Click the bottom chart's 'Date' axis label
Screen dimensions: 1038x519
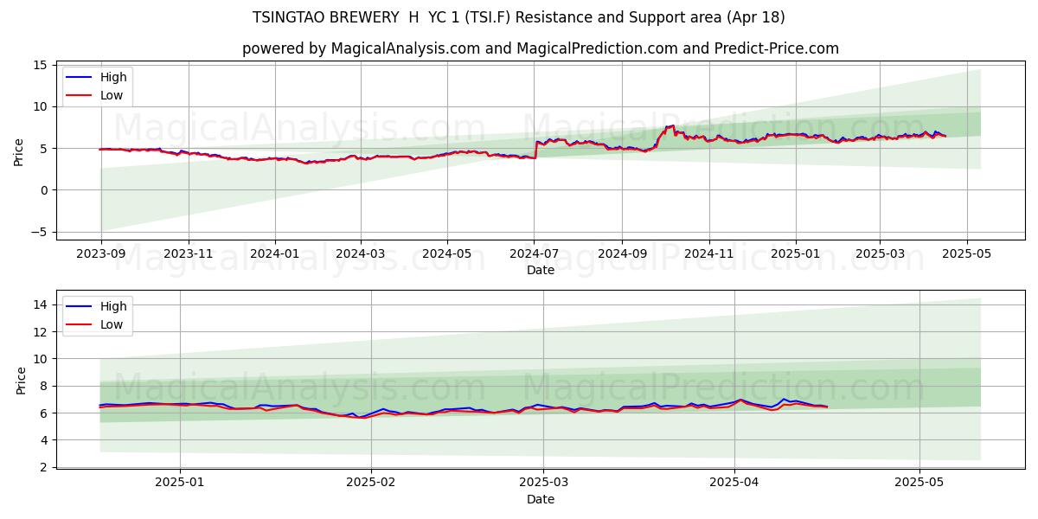541,499
